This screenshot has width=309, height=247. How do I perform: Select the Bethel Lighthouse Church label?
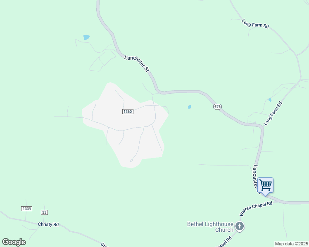[210, 227]
